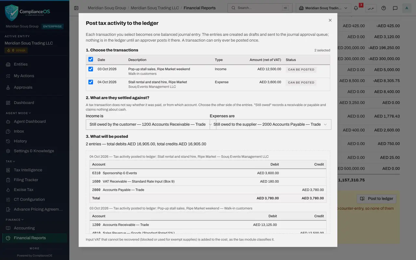Screen dimensions: 416x260
Task: Click '2000 Accounts Payable — Trade' row
Action: (208, 190)
